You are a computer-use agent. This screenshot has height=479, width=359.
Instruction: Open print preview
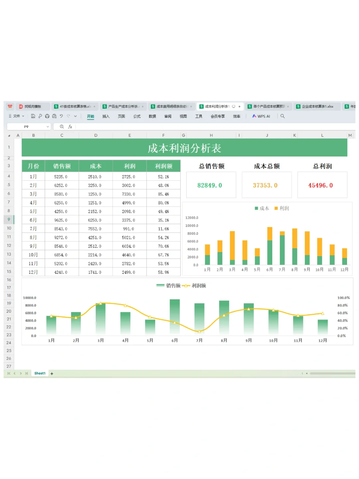click(x=54, y=116)
